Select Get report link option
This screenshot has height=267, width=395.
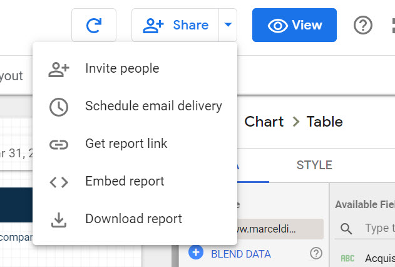pos(126,144)
